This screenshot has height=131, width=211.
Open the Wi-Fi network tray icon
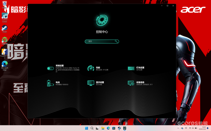190,128
